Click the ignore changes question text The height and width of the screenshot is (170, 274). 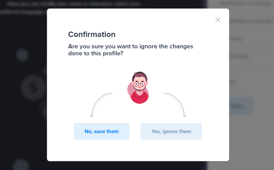click(x=131, y=50)
